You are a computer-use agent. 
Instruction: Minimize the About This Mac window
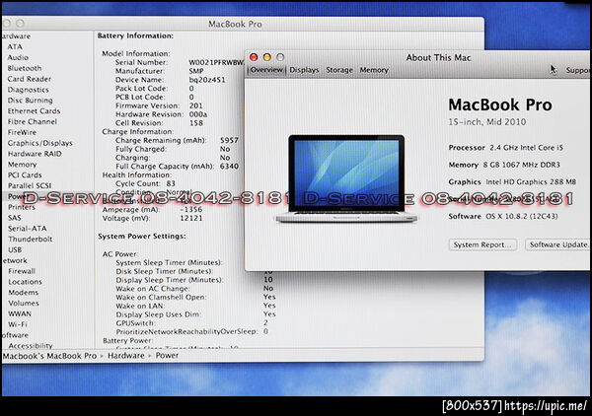(x=267, y=57)
